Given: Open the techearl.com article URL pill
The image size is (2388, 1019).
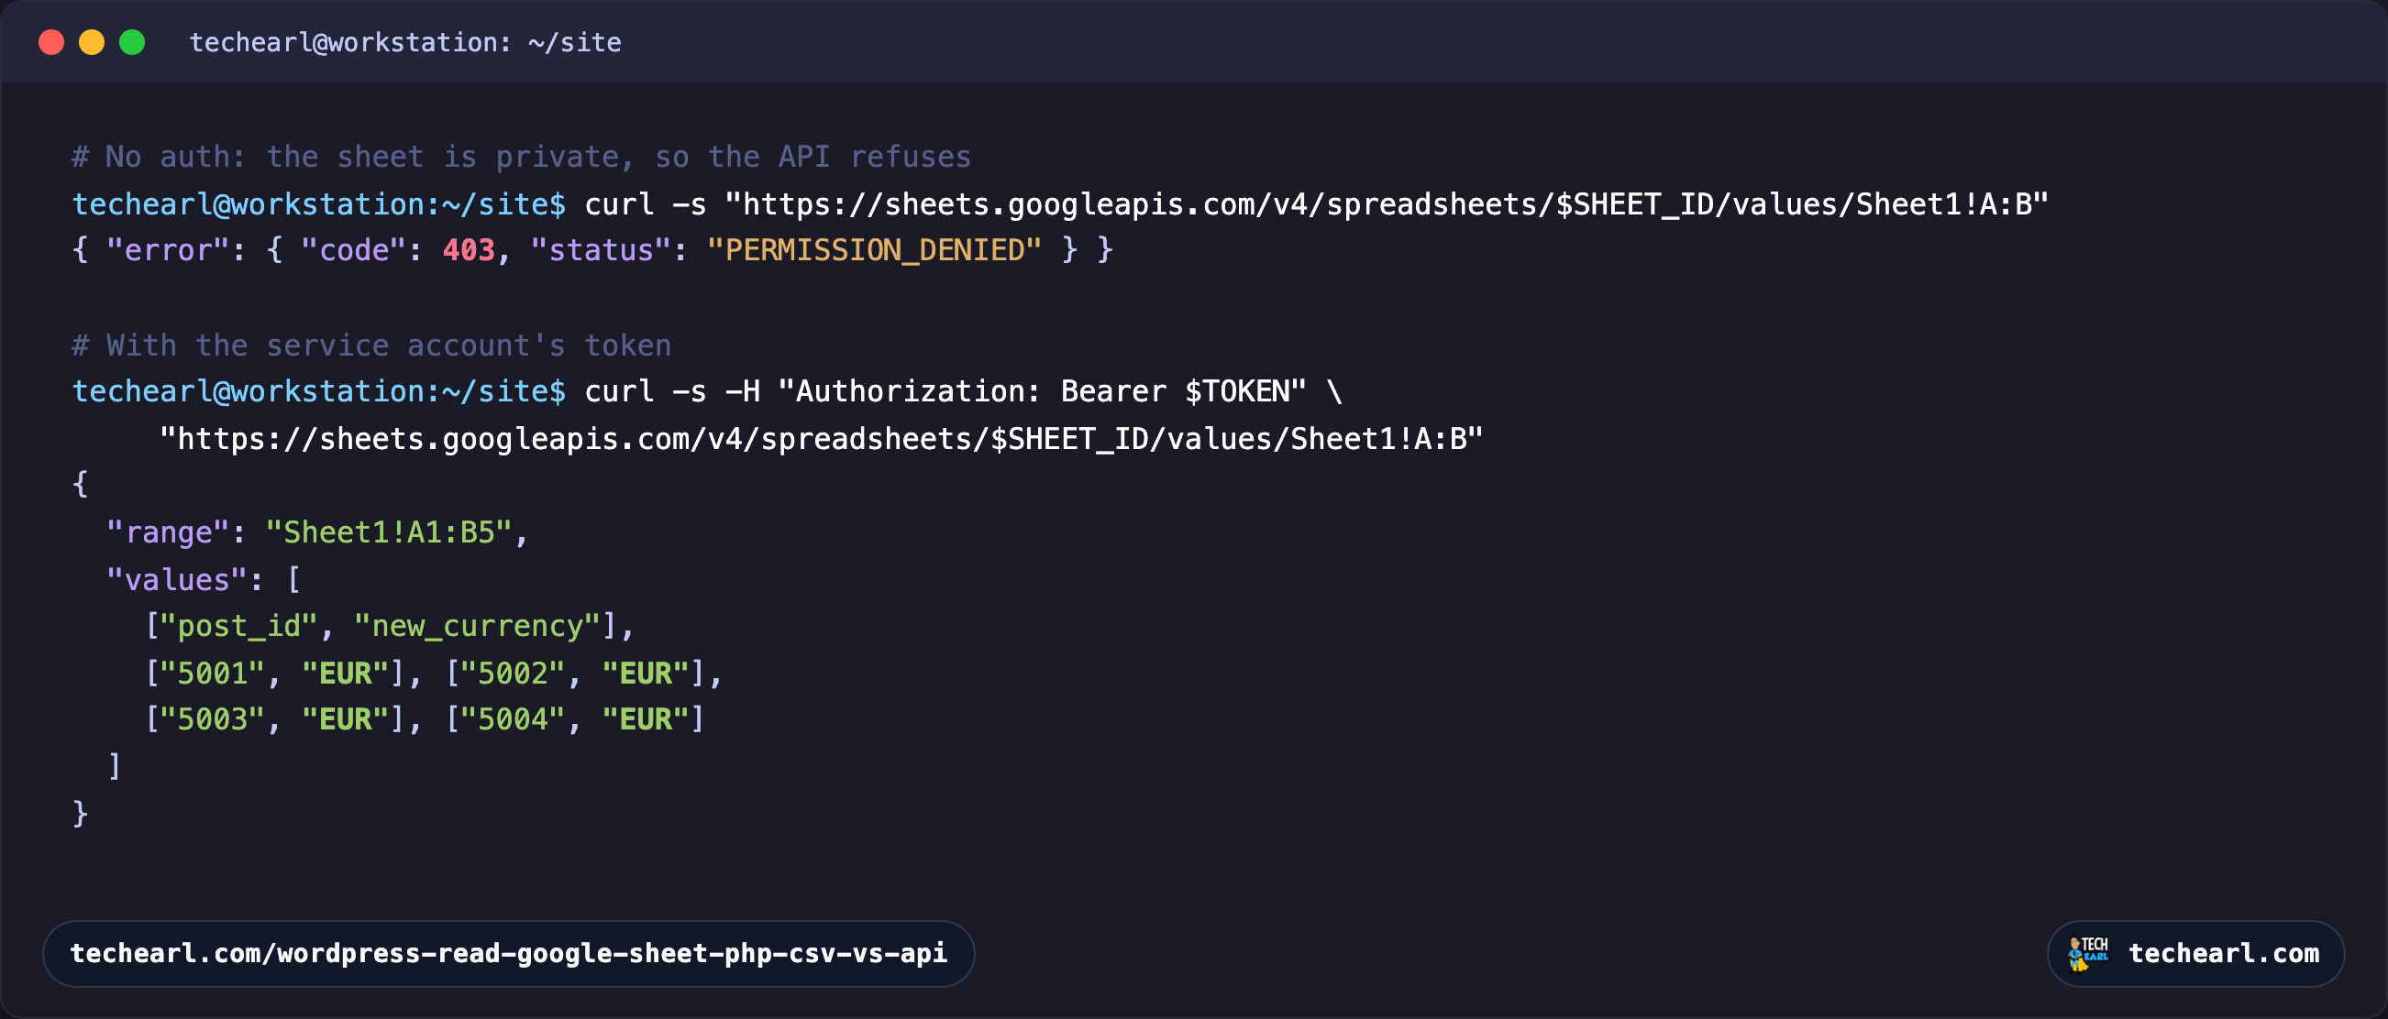Looking at the screenshot, I should [x=508, y=953].
